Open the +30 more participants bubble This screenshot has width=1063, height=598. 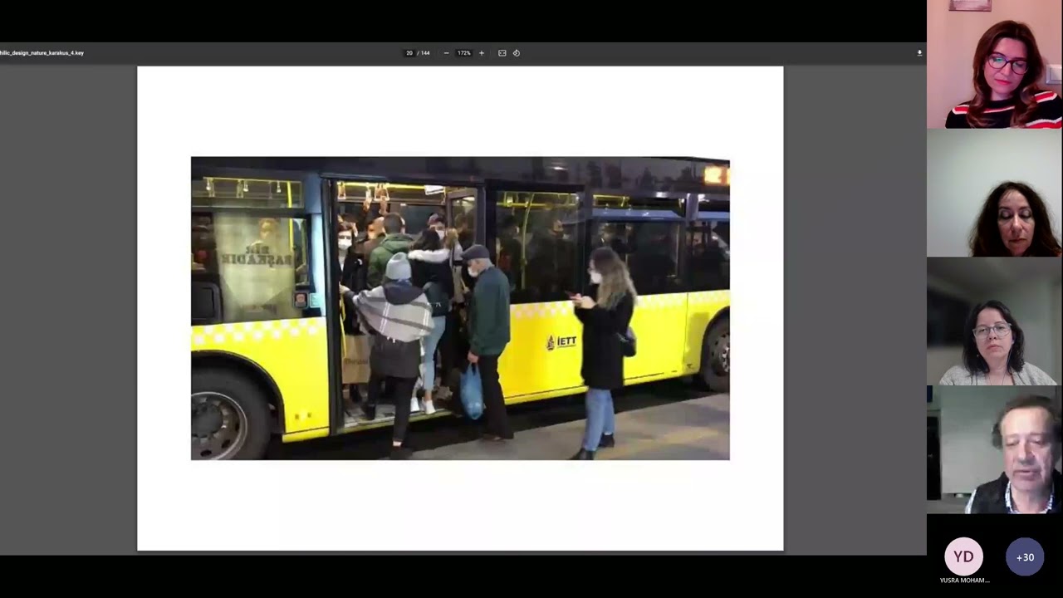coord(1025,557)
